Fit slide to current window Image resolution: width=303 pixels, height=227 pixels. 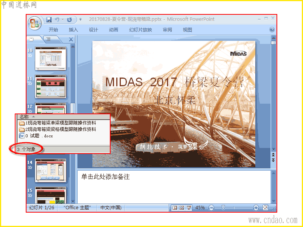click(x=266, y=208)
